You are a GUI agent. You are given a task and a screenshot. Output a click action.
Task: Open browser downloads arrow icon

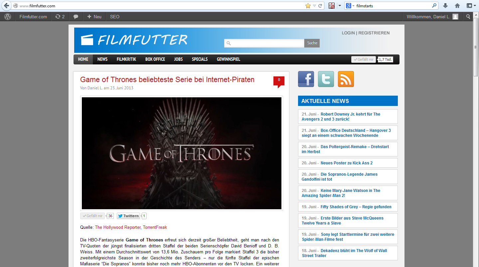point(445,6)
